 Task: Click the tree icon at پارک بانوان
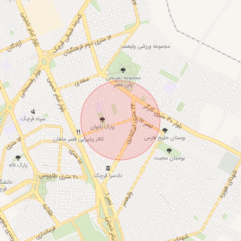tap(102, 120)
